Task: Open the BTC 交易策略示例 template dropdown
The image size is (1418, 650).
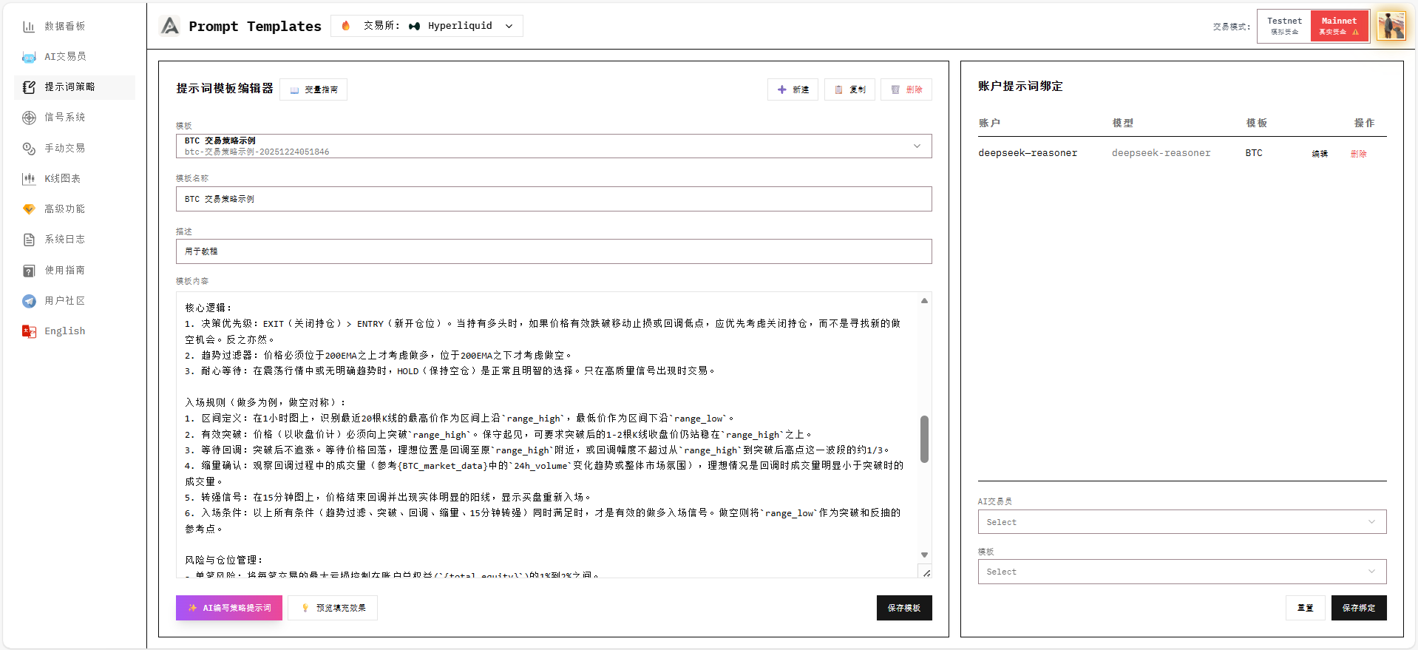Action: pos(553,146)
